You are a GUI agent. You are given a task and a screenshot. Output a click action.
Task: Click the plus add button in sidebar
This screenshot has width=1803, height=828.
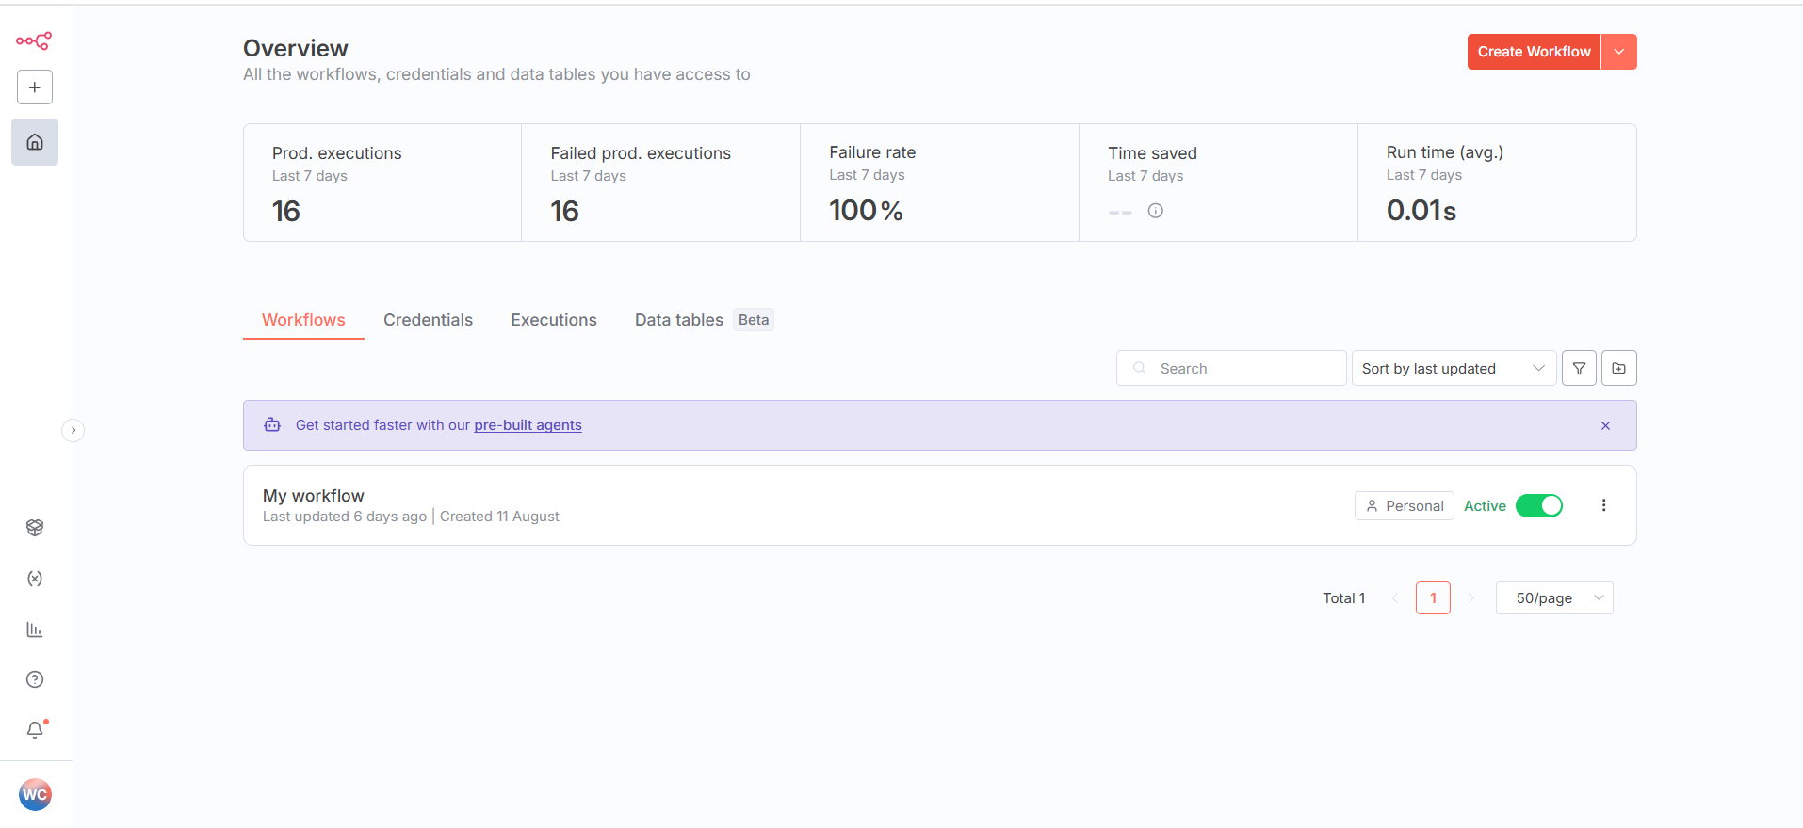(x=35, y=88)
